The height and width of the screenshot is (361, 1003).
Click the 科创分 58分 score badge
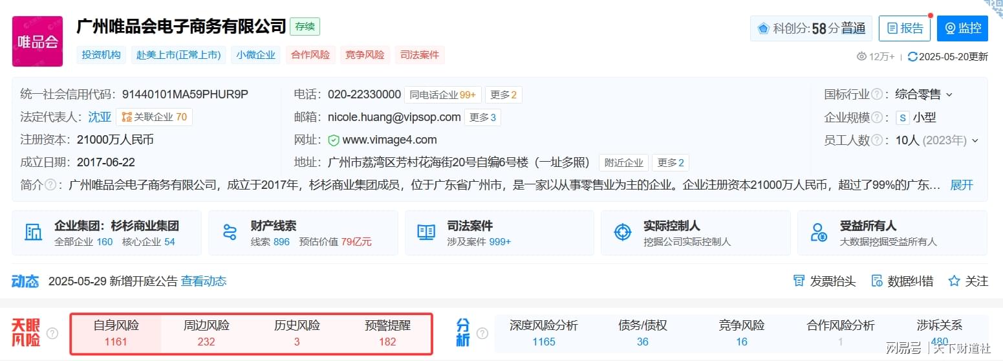coord(811,28)
